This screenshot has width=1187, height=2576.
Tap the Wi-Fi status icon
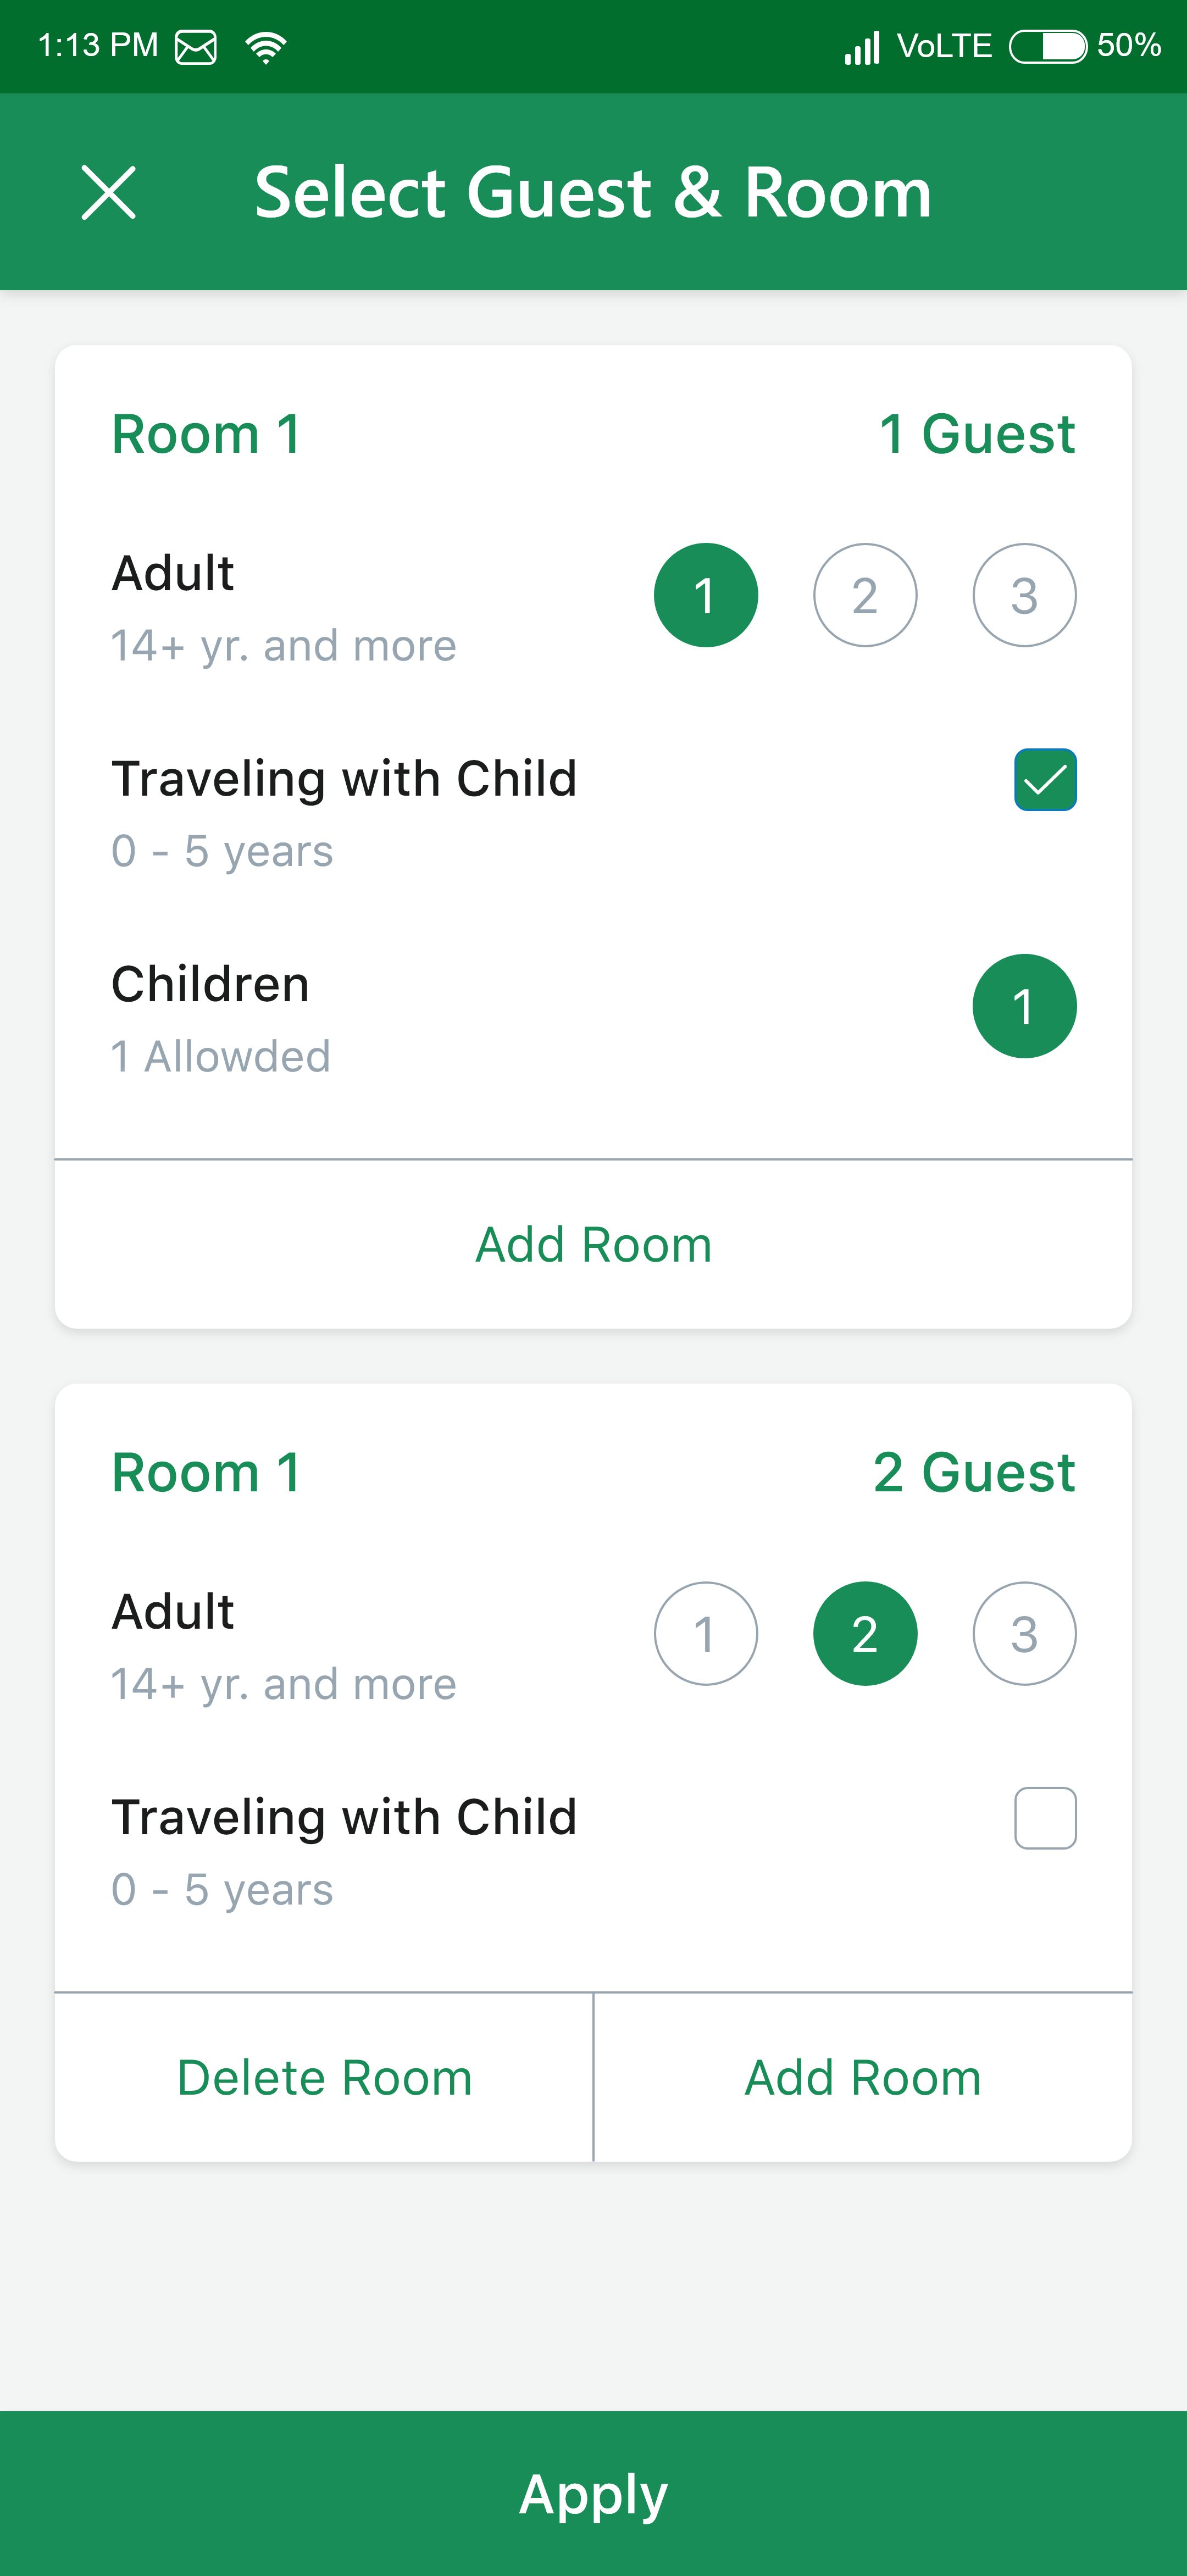point(266,46)
